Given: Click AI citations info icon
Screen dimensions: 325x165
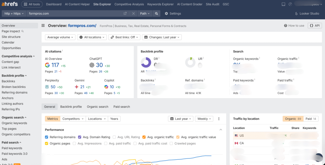Looking at the screenshot, I should click(63, 51).
